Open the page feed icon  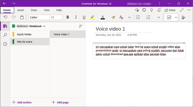[x=144, y=10]
